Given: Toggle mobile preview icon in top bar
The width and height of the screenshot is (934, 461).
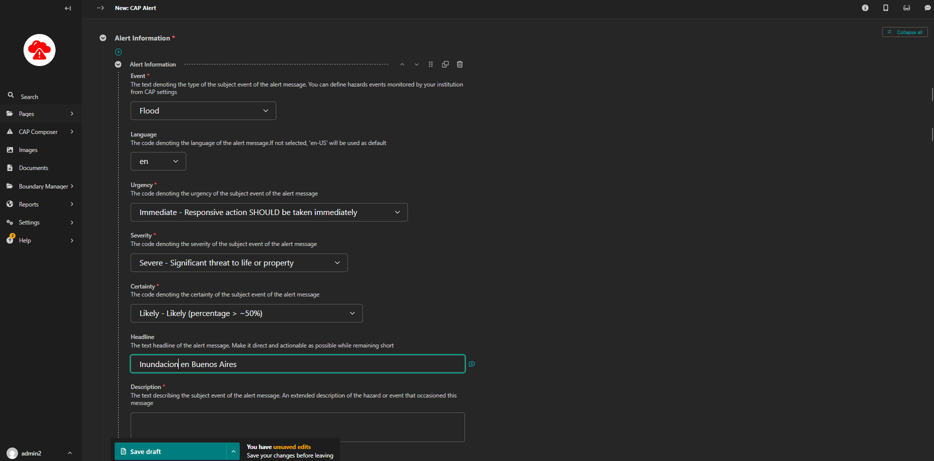Looking at the screenshot, I should [886, 8].
